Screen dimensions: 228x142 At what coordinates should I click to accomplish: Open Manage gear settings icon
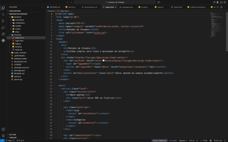3,136
